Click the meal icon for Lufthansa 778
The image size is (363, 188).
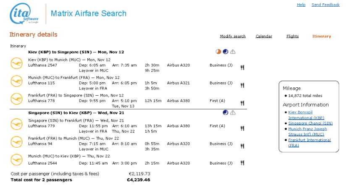tap(242, 103)
